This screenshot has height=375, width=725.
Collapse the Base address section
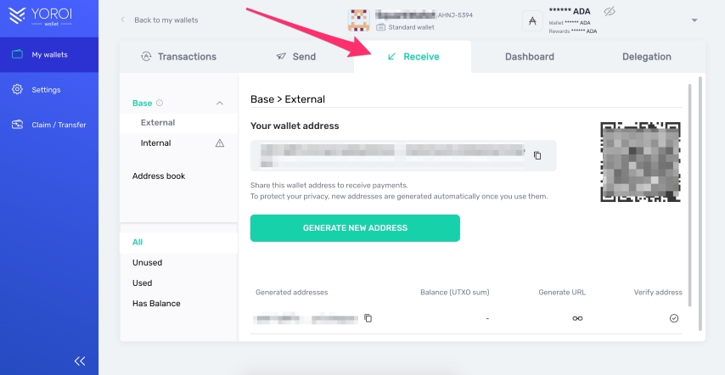(220, 104)
